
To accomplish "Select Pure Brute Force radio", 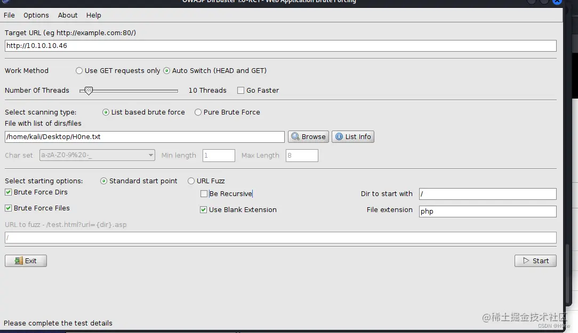I will click(198, 112).
